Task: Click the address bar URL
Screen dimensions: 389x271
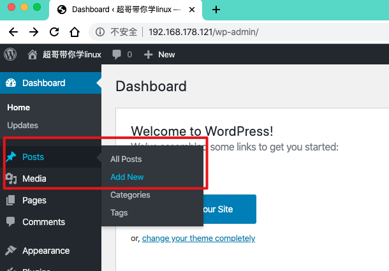Action: click(203, 32)
